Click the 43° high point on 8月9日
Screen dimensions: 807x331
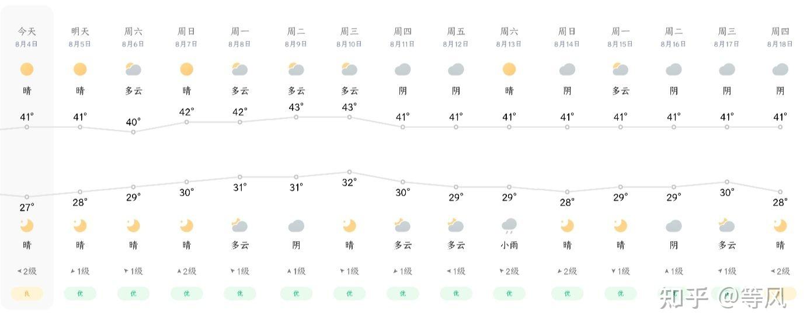296,117
